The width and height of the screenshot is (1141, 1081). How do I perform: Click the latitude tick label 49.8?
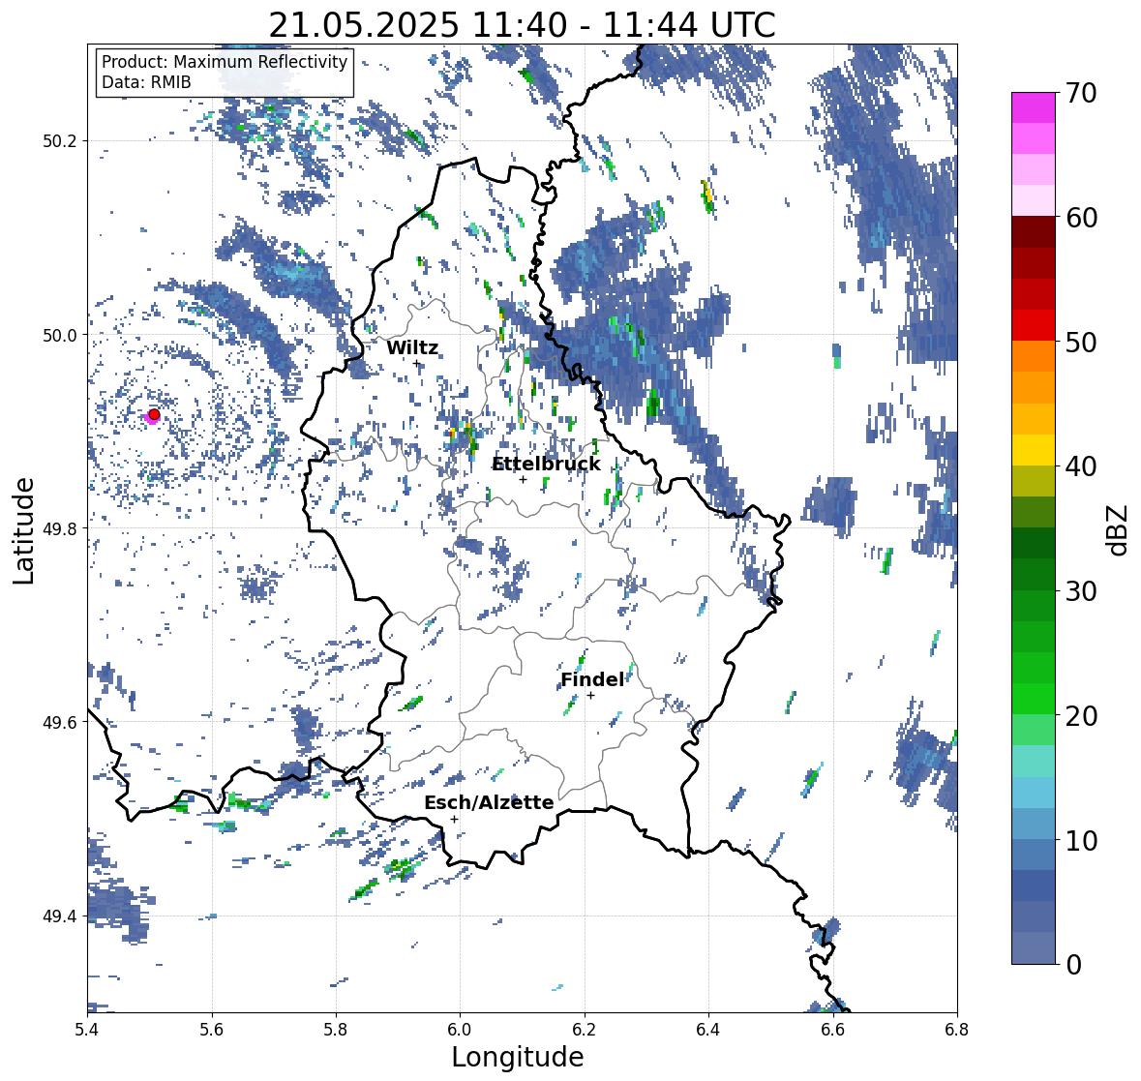(60, 528)
